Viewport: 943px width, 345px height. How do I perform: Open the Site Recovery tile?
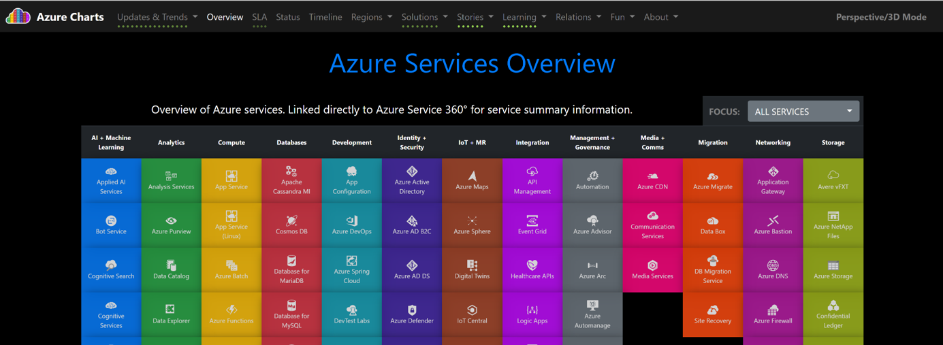coord(713,315)
